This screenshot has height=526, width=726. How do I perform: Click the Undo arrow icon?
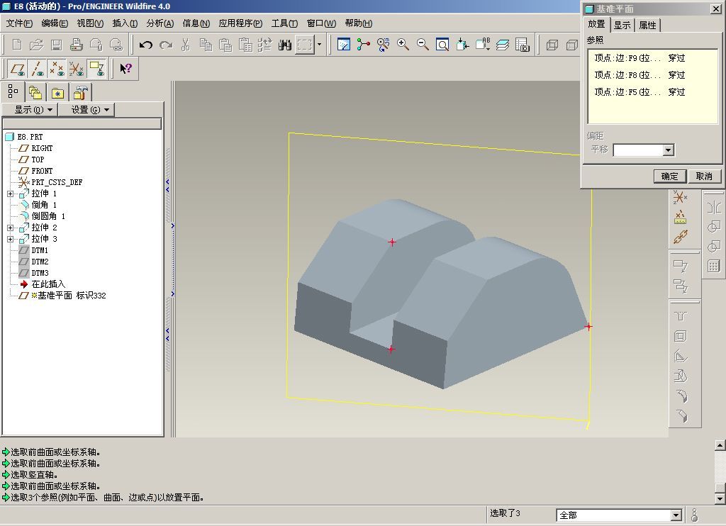146,45
